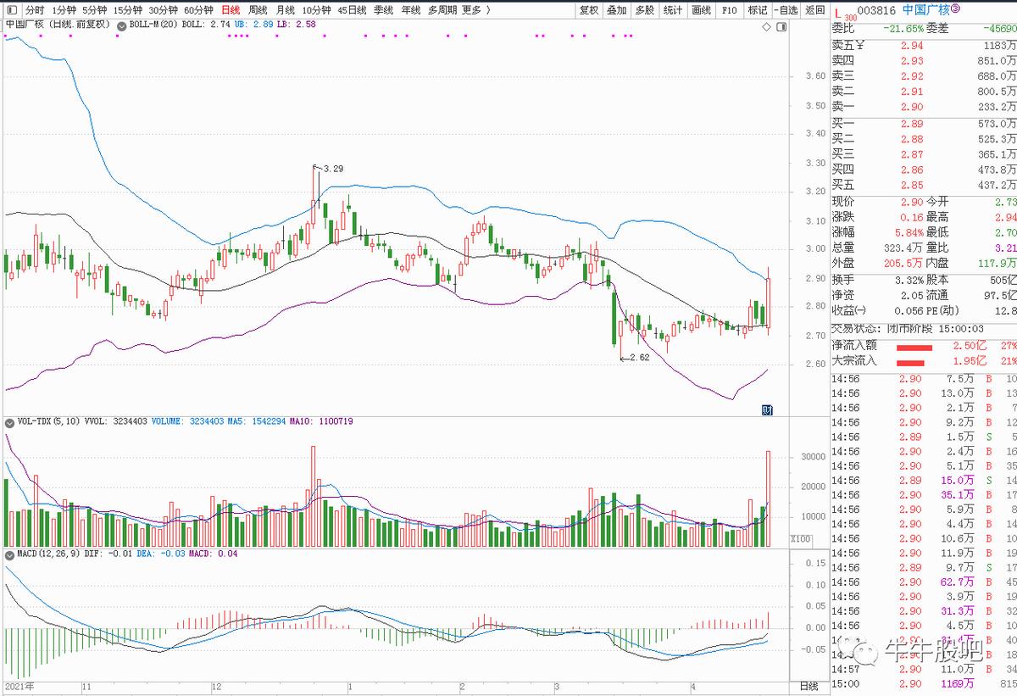Viewport: 1017px width, 696px height.
Task: Click the 中国广核 stock name header
Action: pos(925,10)
